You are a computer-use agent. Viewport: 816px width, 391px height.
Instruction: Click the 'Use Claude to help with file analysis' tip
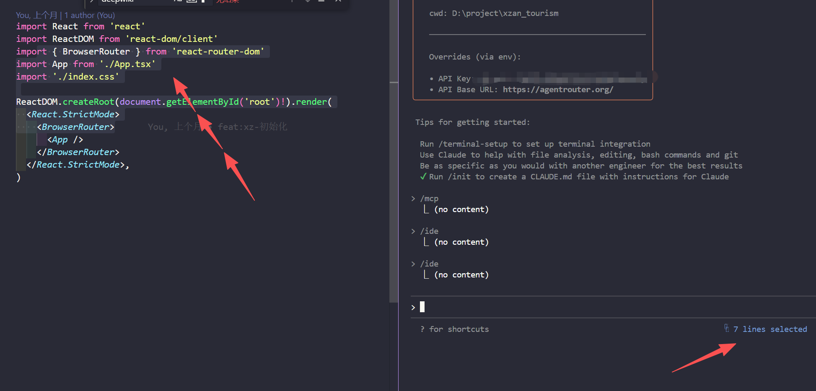pos(579,155)
